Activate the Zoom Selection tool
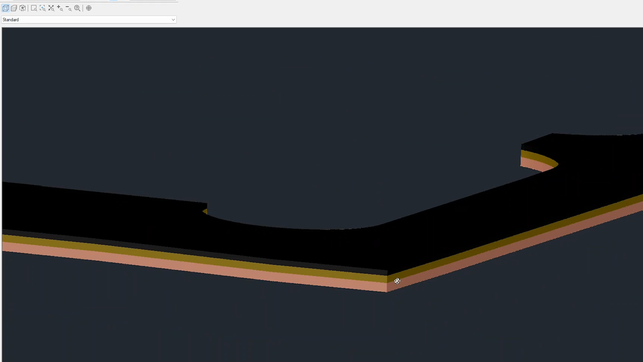Image resolution: width=643 pixels, height=362 pixels. 43,8
